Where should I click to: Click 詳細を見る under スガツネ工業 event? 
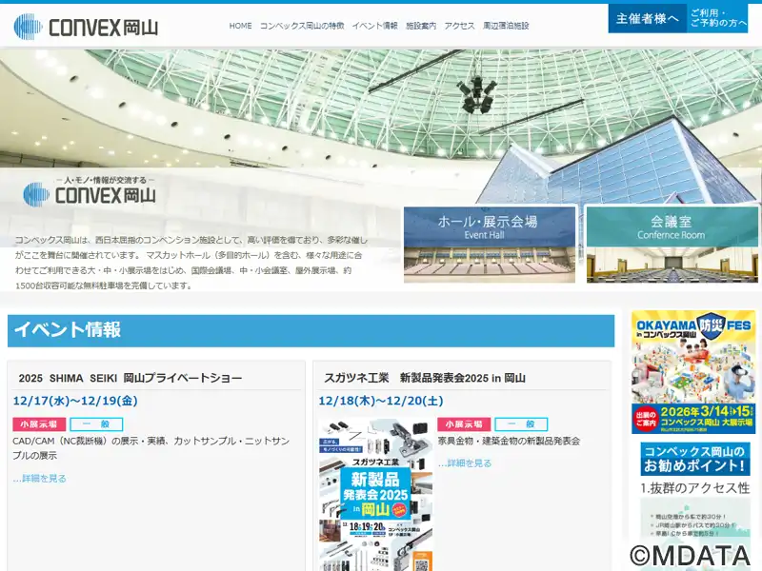(x=465, y=463)
